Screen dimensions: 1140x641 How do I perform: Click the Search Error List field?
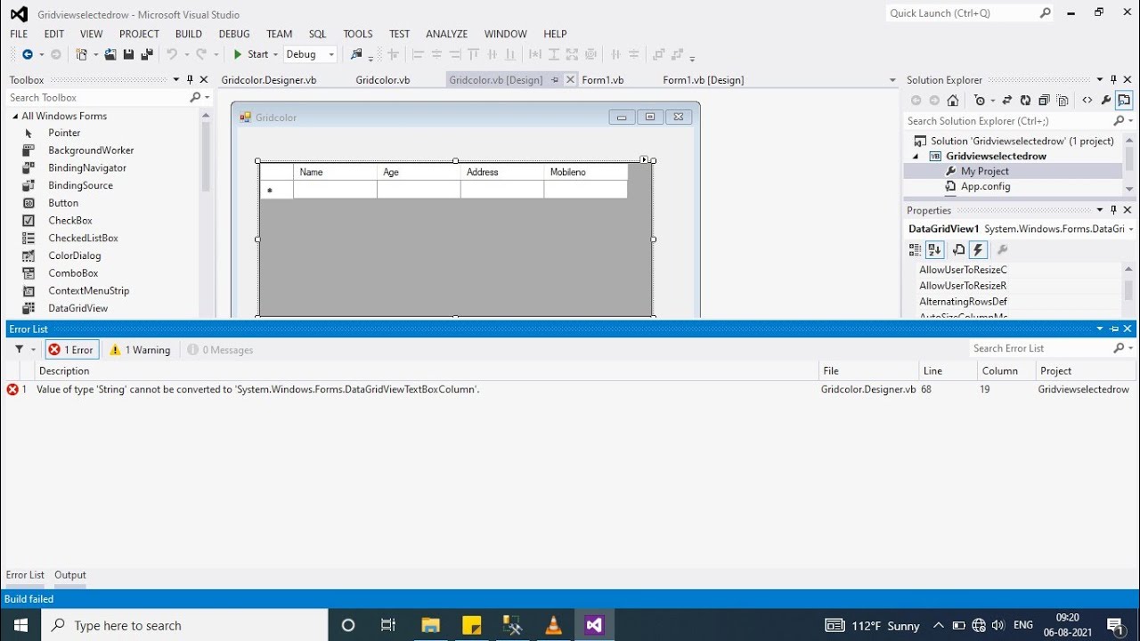coord(1040,348)
